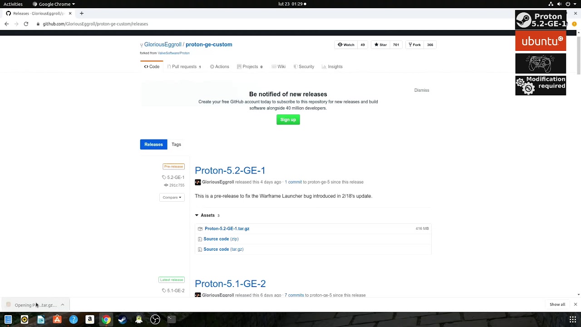Click the address bar URL
The image size is (581, 327).
coord(95,24)
